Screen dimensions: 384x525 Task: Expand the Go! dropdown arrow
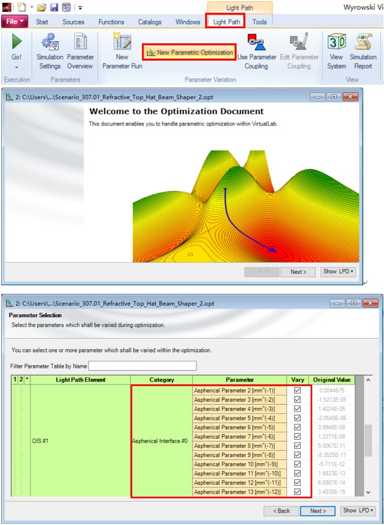pos(16,67)
